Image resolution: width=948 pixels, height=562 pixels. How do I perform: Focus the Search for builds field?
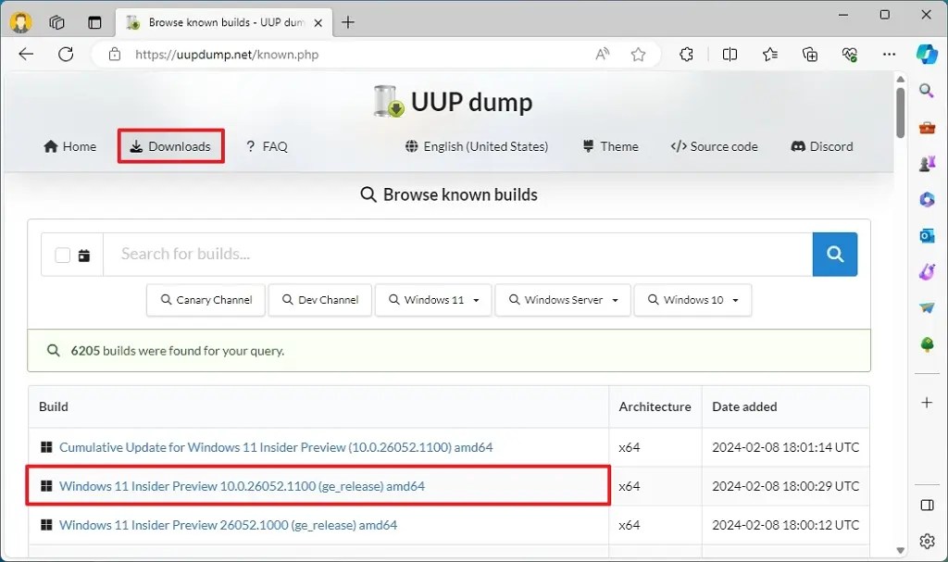[457, 254]
